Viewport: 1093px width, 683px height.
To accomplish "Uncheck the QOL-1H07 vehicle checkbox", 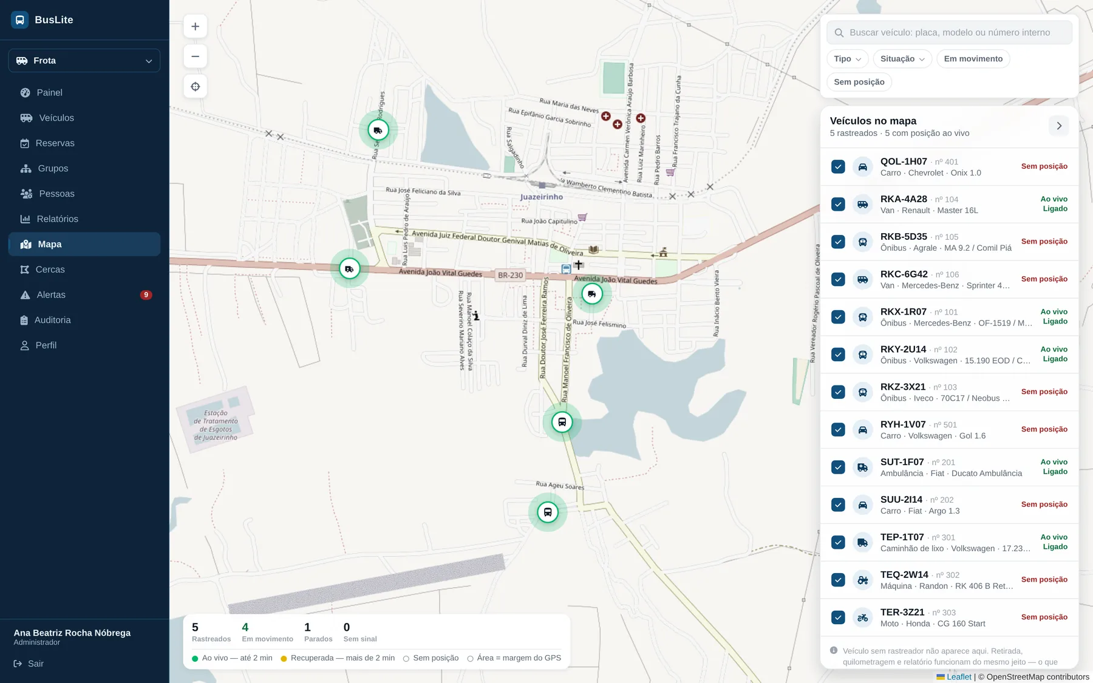I will pos(838,167).
